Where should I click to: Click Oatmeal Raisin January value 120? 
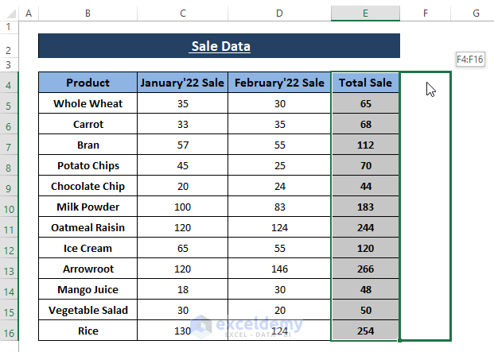click(x=182, y=227)
